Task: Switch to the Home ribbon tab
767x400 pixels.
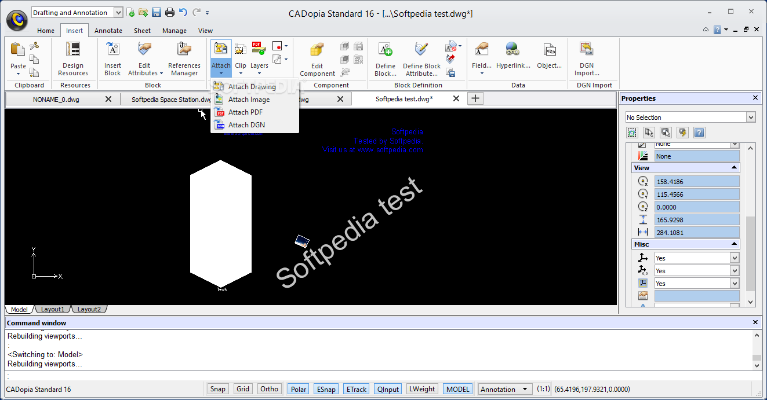Action: [46, 31]
